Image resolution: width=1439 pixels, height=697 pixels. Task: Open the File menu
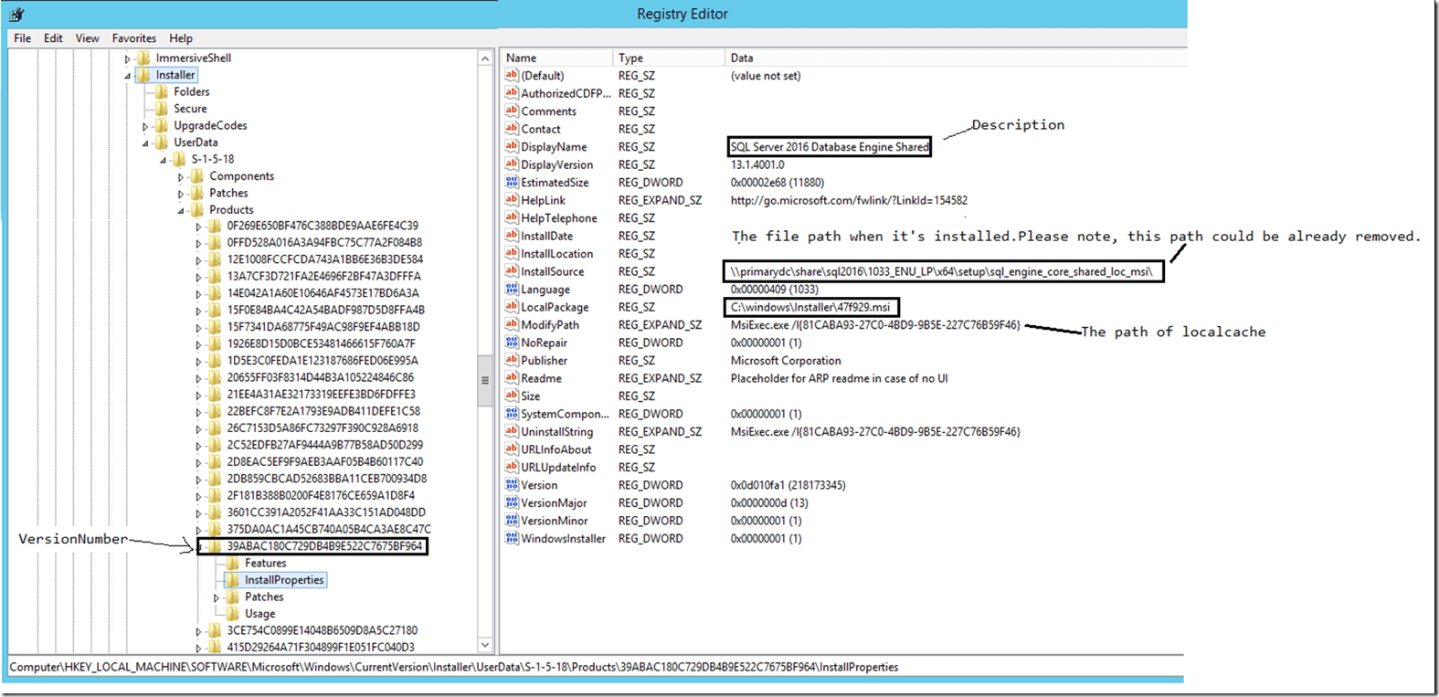coord(22,38)
